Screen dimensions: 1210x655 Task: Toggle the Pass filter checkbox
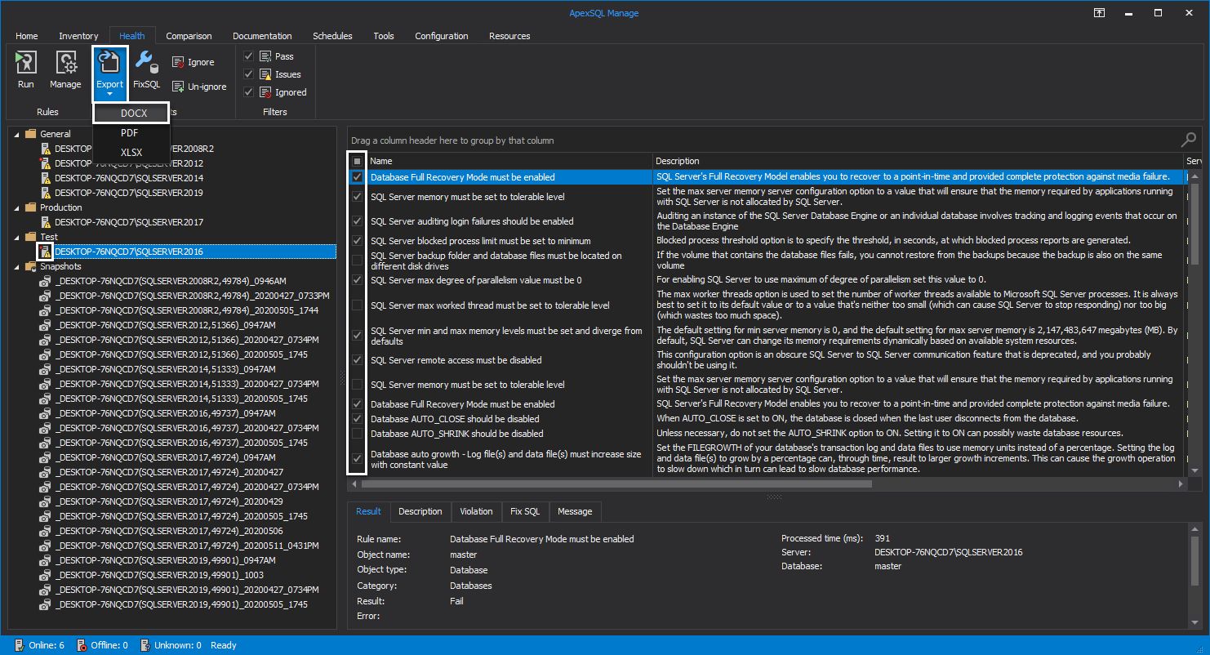[x=249, y=56]
